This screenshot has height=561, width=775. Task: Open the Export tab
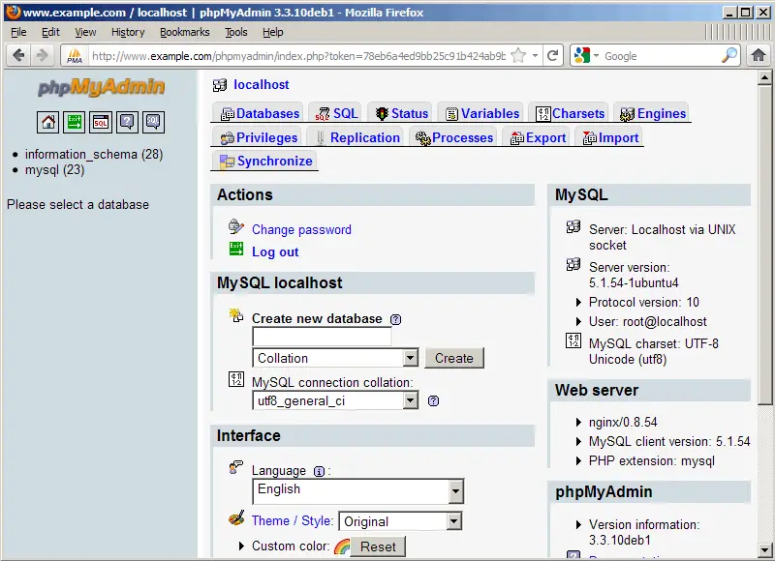pyautogui.click(x=538, y=137)
